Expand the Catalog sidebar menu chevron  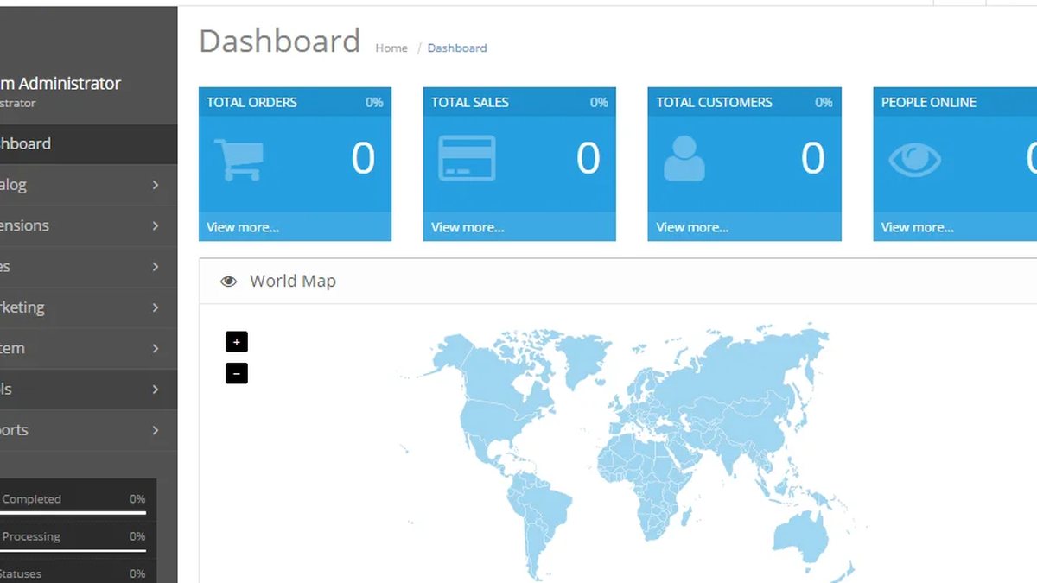(156, 185)
